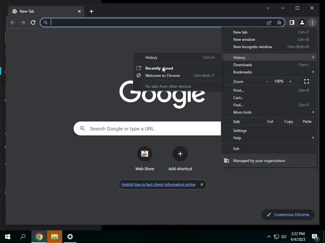The image size is (325, 243).
Task: Click Managed by your organization
Action: (269, 160)
